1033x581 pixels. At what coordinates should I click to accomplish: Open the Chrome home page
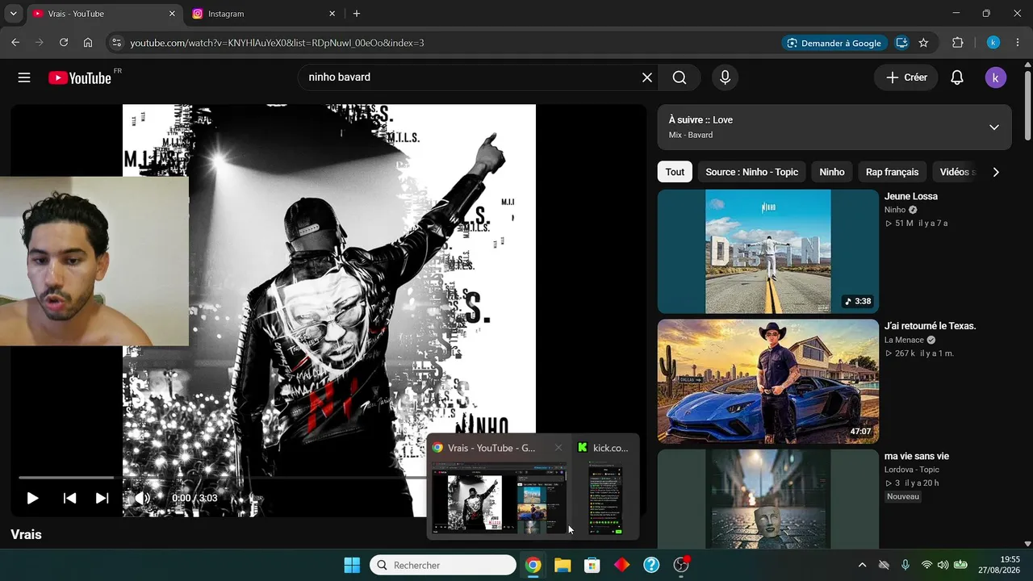pos(88,43)
